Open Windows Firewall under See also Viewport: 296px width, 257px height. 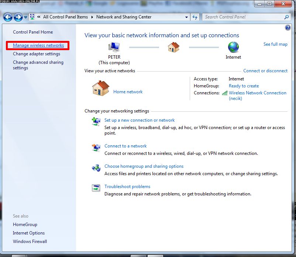point(30,242)
